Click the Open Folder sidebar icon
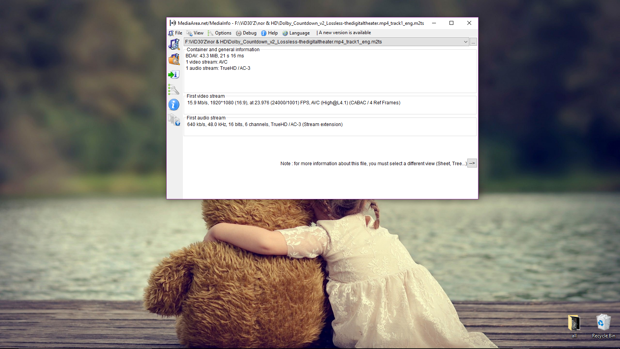Screen dimensions: 620x349 click(x=174, y=59)
